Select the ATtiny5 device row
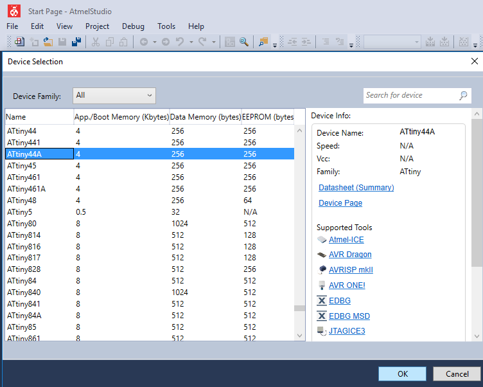 tap(150, 212)
